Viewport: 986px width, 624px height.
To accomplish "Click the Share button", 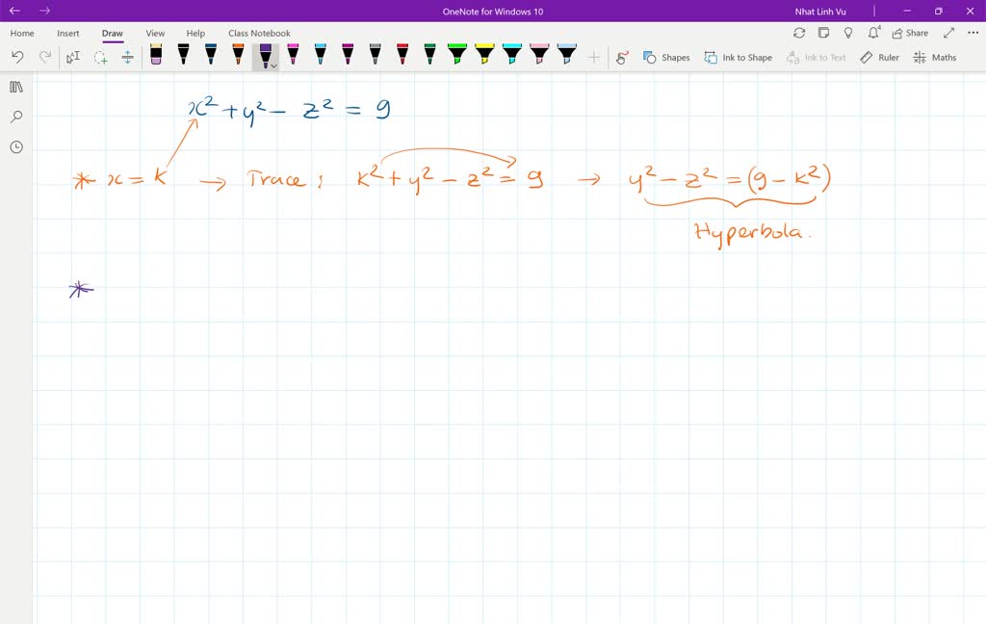I will (910, 33).
